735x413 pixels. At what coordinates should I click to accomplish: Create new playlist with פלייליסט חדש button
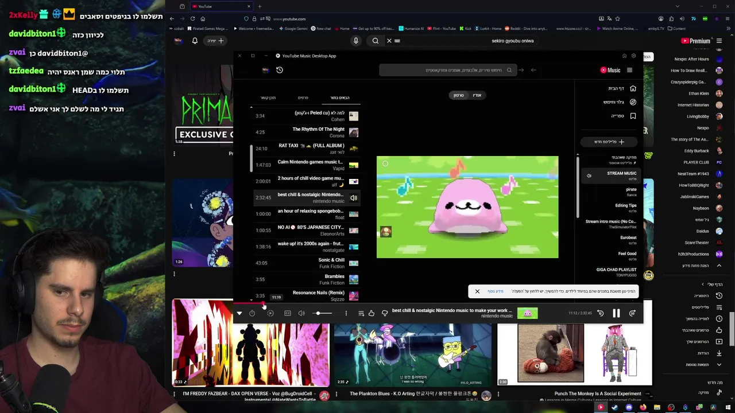(609, 142)
